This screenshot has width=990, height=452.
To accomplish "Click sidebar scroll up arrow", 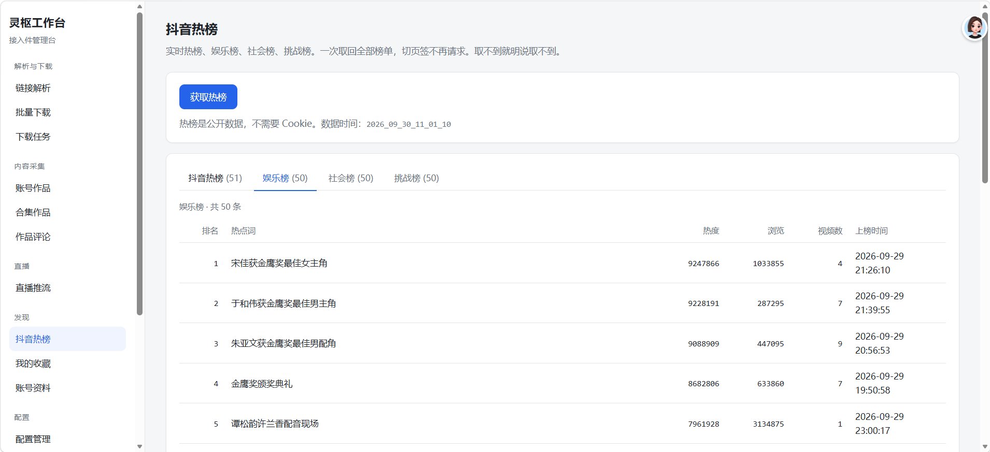I will pos(139,6).
